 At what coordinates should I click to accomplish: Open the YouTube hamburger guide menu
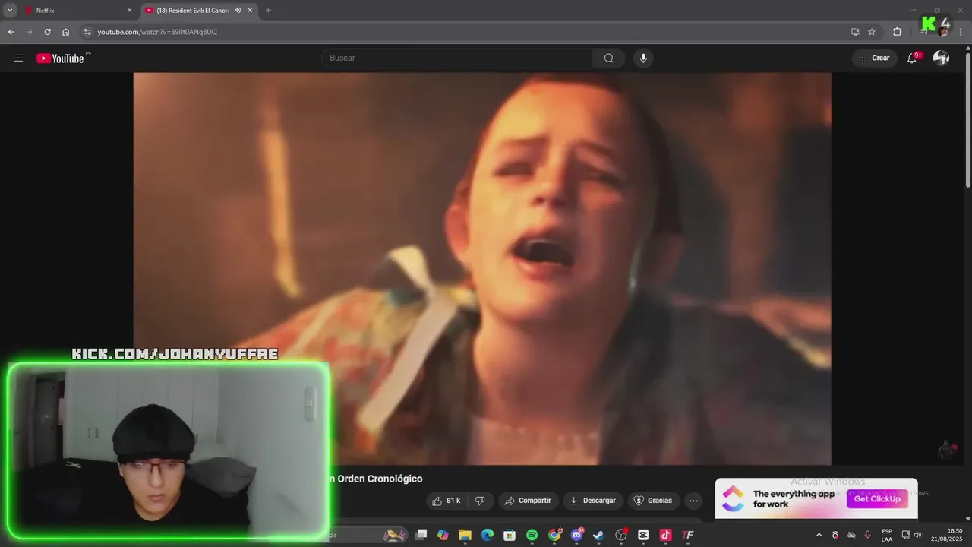tap(18, 58)
